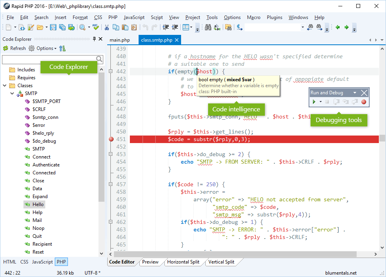Unpin the Code Explorer panel
Viewport: 386px width, 277px height.
point(94,39)
